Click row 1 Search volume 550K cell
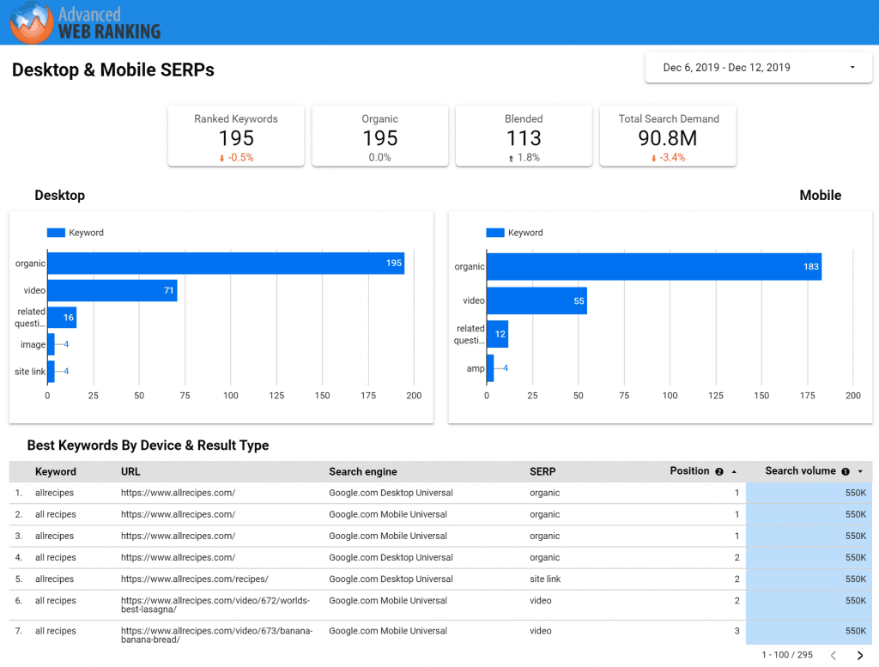The image size is (879, 667). (809, 494)
